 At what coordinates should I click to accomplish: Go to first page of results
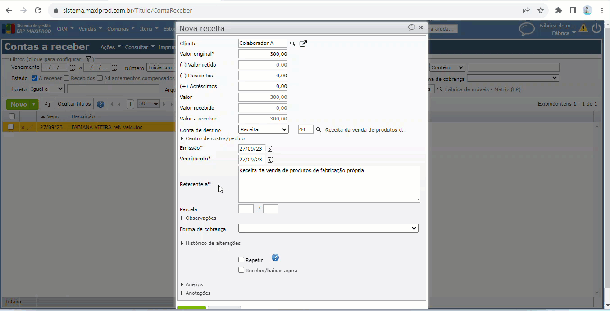point(111,104)
